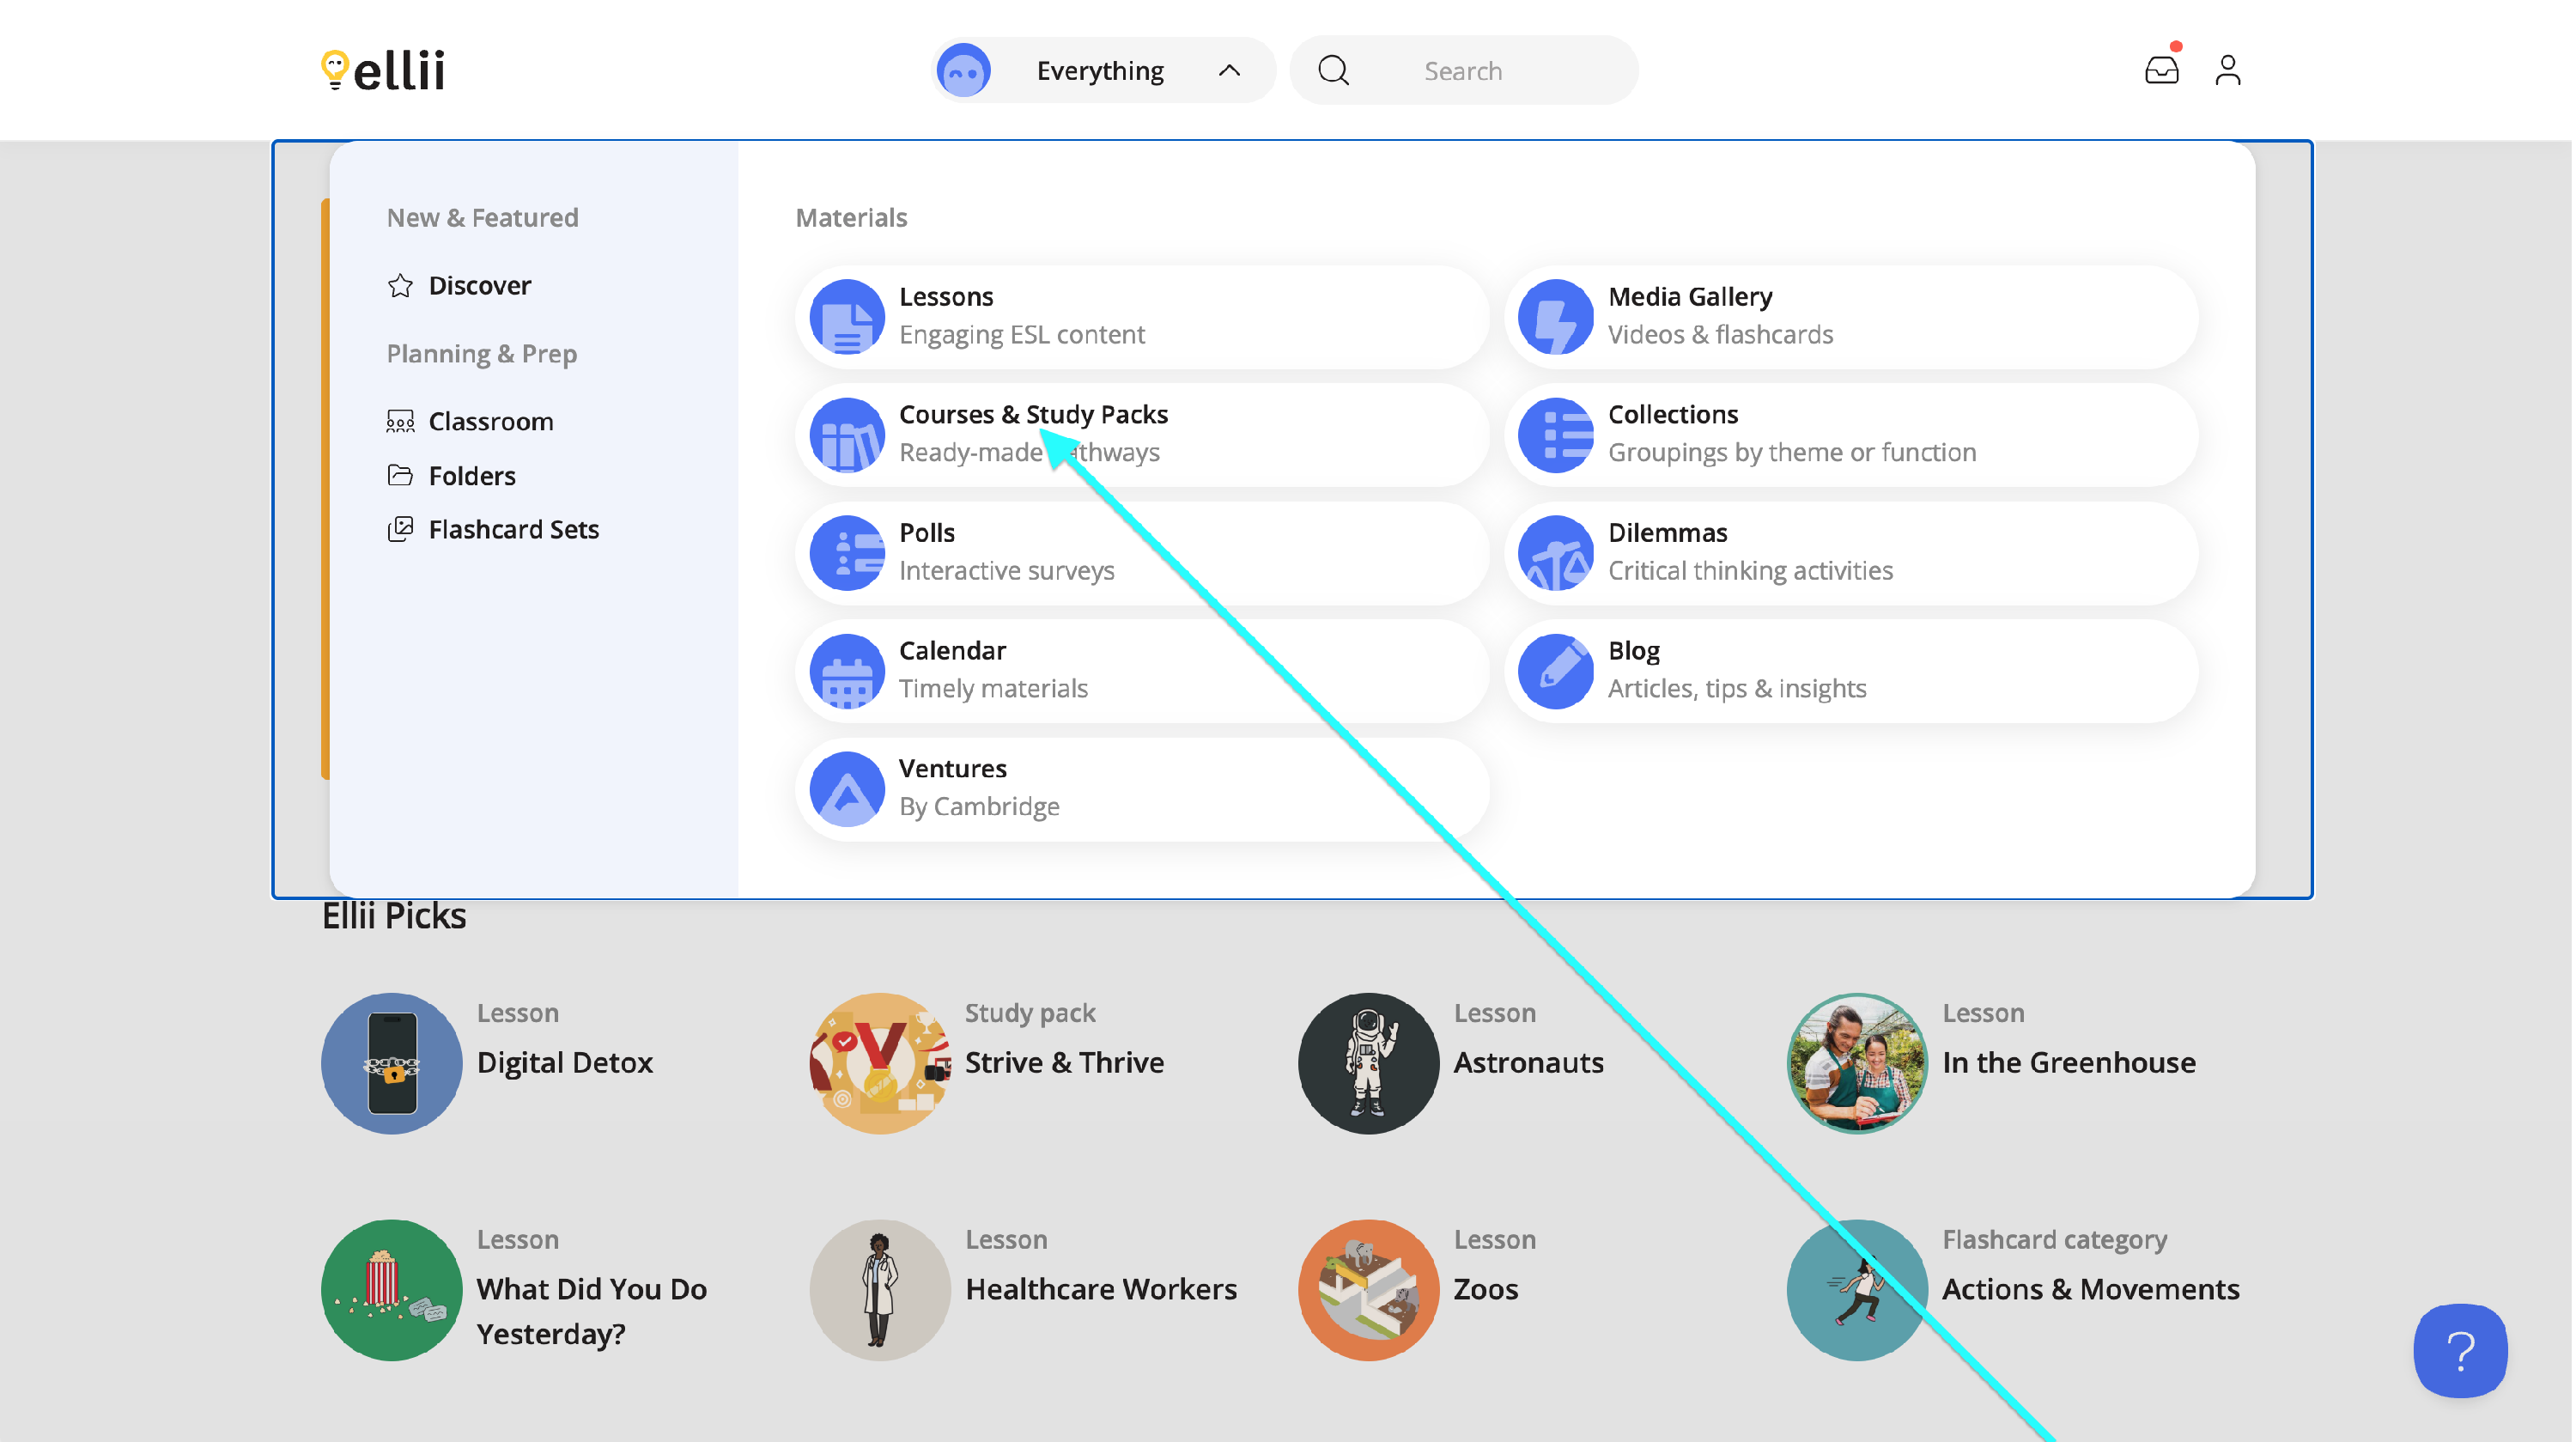Open the Digital Detox lesson thumbnail
2576x1442 pixels.
391,1063
